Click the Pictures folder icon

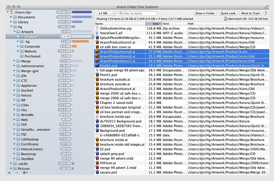click(14, 168)
